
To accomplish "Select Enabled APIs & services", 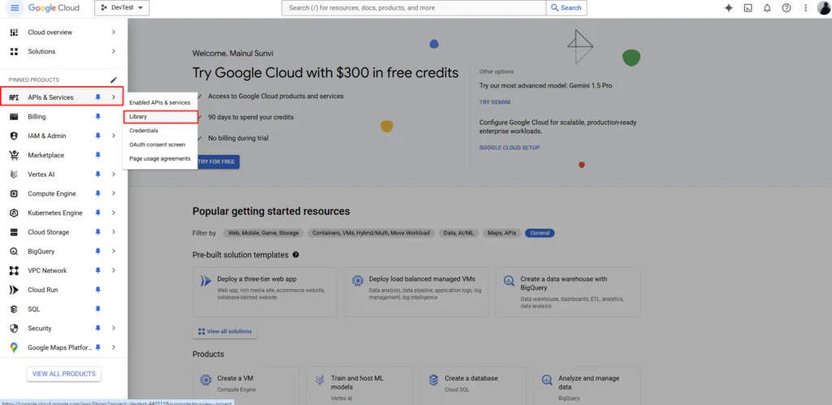I will click(160, 102).
